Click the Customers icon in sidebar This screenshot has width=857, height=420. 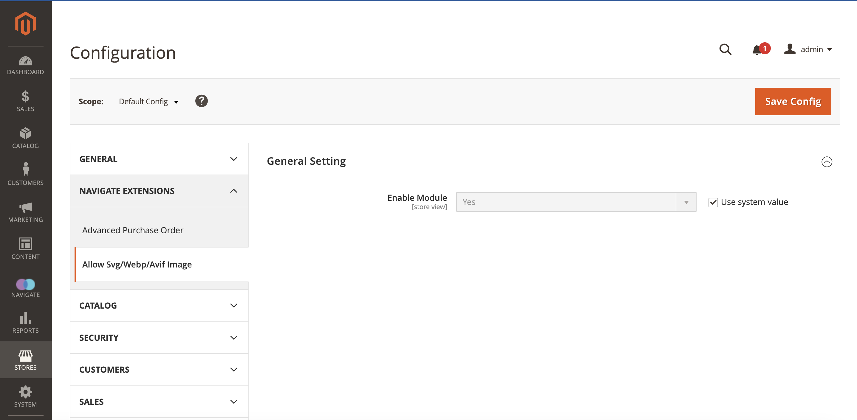tap(25, 174)
